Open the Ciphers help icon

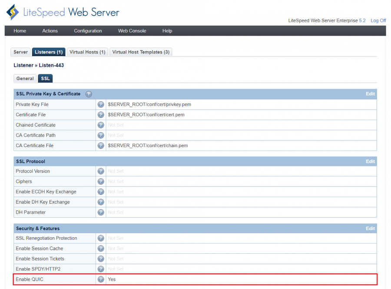tap(101, 181)
